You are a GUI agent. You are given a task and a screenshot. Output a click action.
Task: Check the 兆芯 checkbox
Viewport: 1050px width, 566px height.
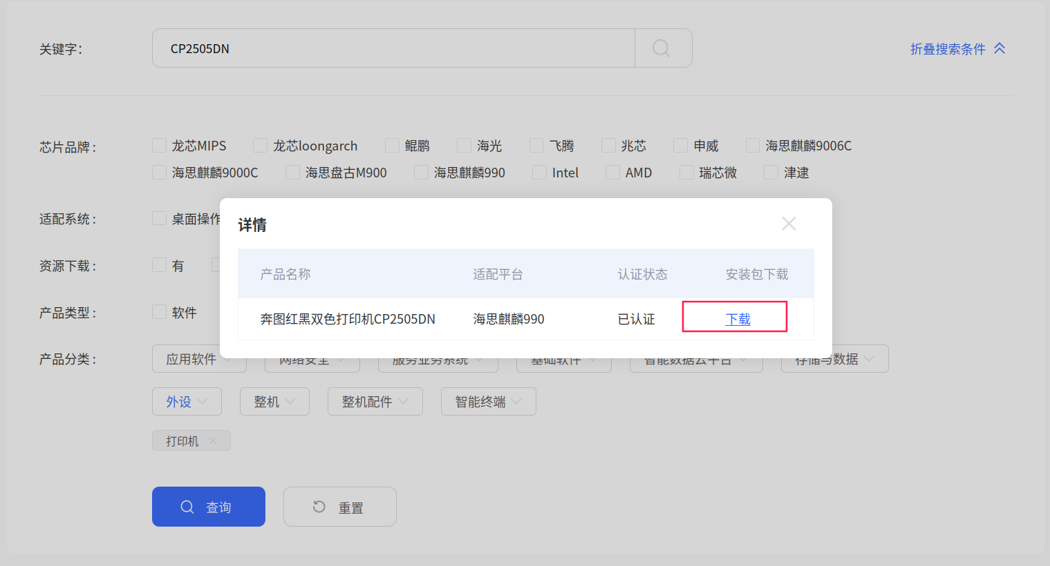point(608,145)
